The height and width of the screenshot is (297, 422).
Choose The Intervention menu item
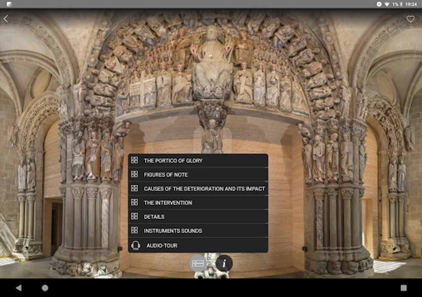(x=198, y=203)
